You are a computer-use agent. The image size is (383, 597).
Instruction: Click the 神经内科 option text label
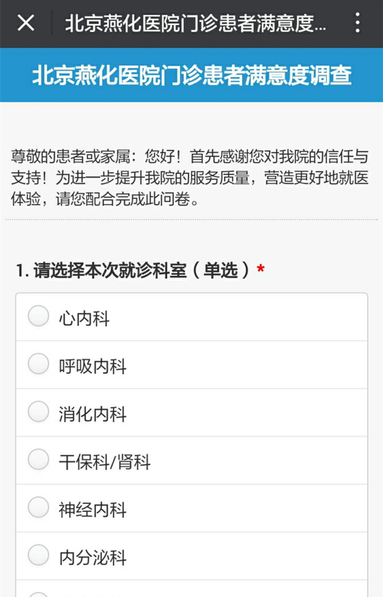(x=93, y=510)
